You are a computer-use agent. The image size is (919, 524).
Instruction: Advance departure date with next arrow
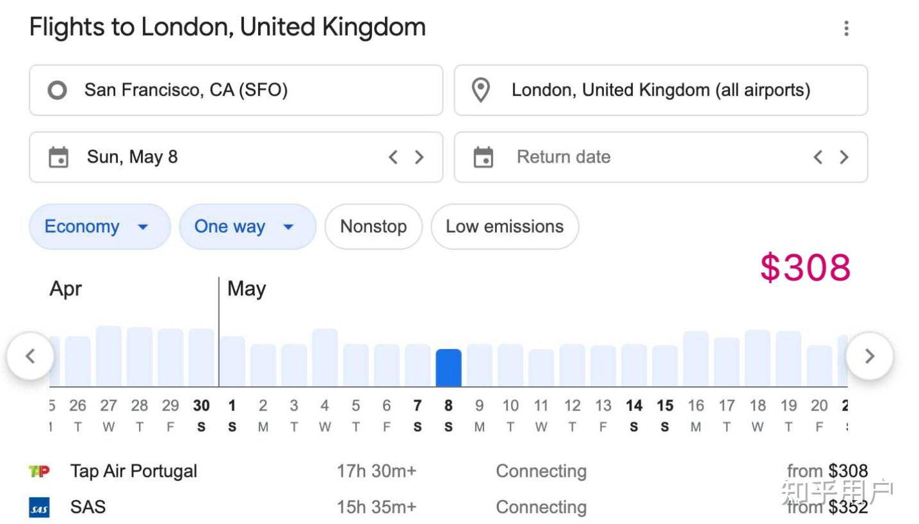(x=419, y=157)
